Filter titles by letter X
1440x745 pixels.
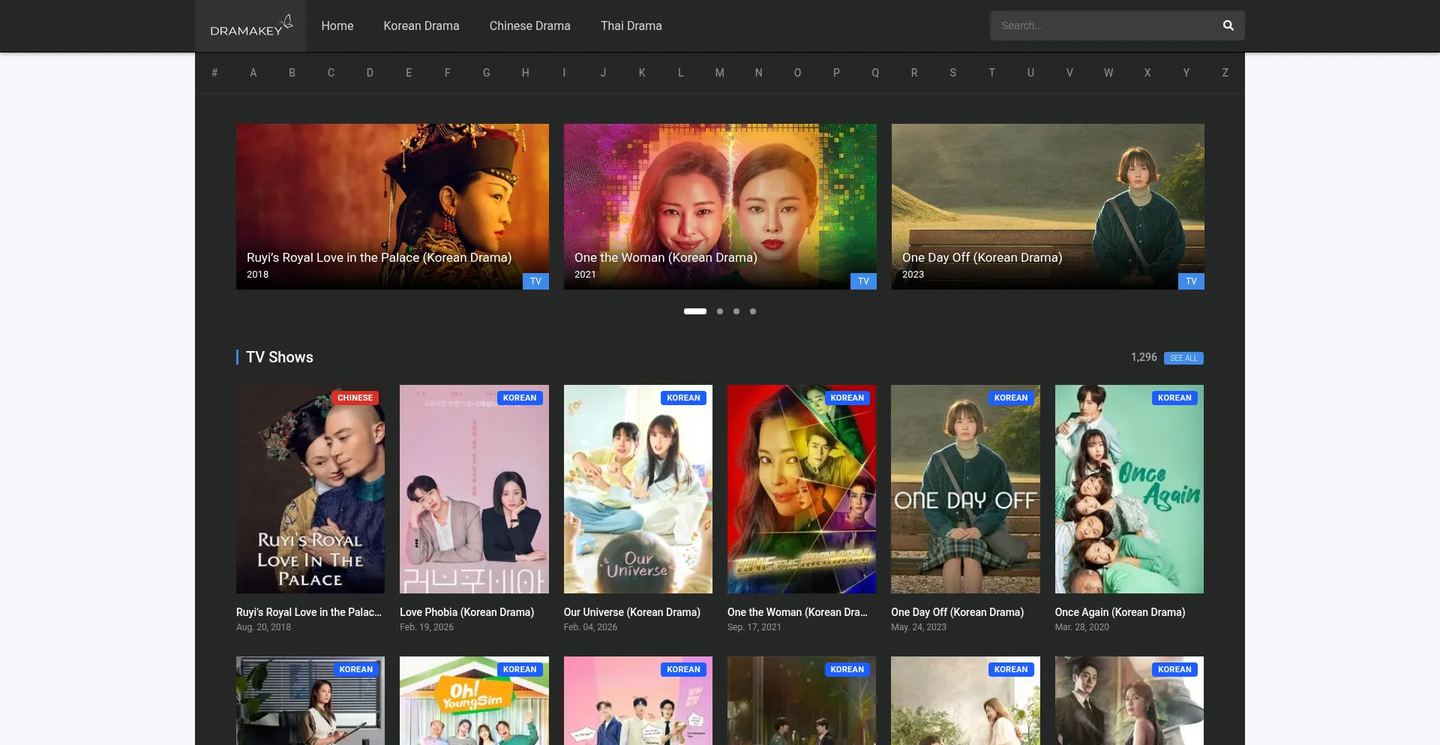(1147, 73)
